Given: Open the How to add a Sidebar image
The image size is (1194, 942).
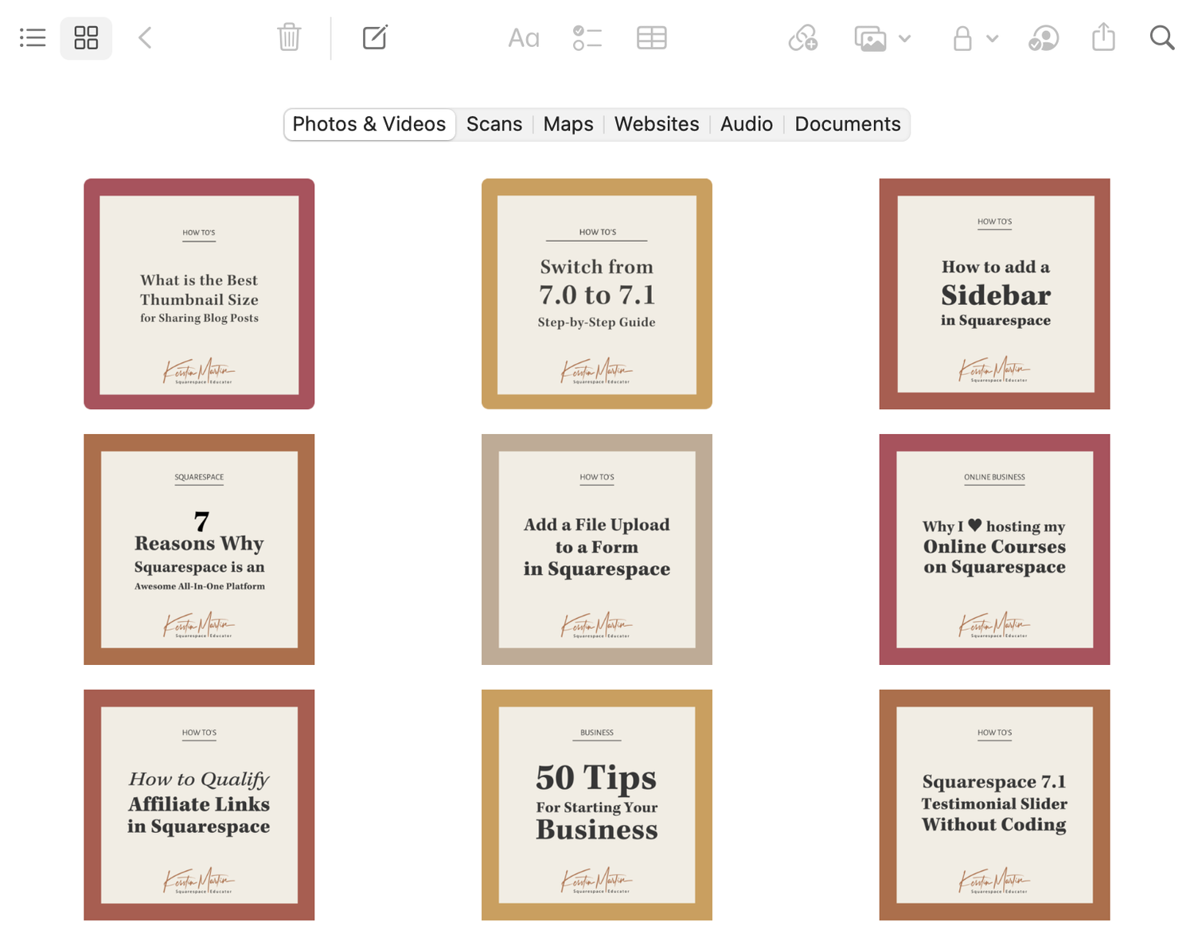Looking at the screenshot, I should click(995, 294).
